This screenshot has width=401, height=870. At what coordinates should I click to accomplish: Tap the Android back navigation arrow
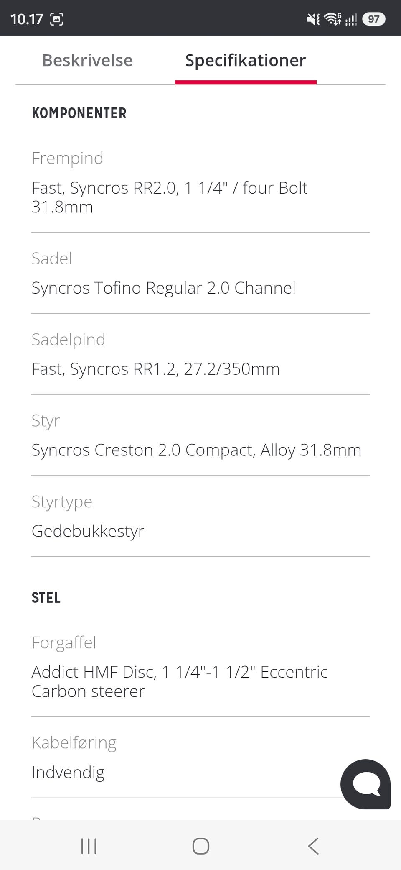[313, 846]
